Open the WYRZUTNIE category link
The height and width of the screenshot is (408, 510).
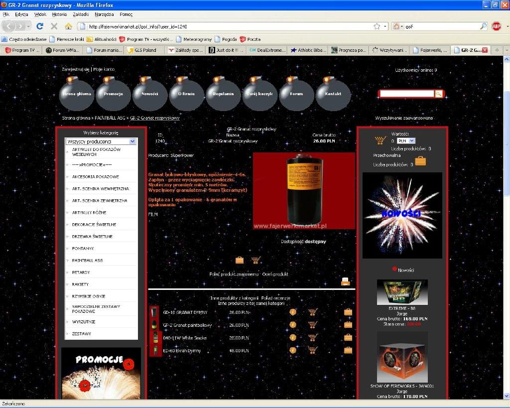(84, 322)
